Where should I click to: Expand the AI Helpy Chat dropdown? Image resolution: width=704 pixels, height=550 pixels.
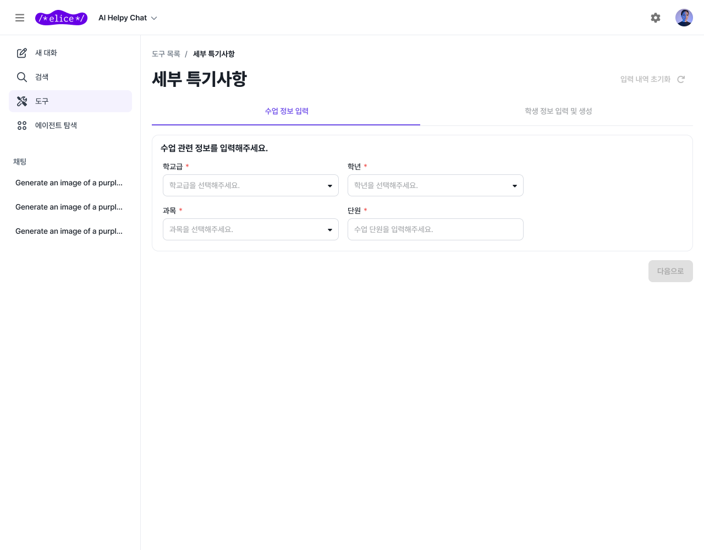128,18
